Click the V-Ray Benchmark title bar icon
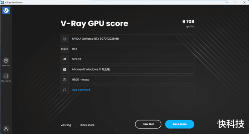This screenshot has width=249, height=134. (2, 2)
